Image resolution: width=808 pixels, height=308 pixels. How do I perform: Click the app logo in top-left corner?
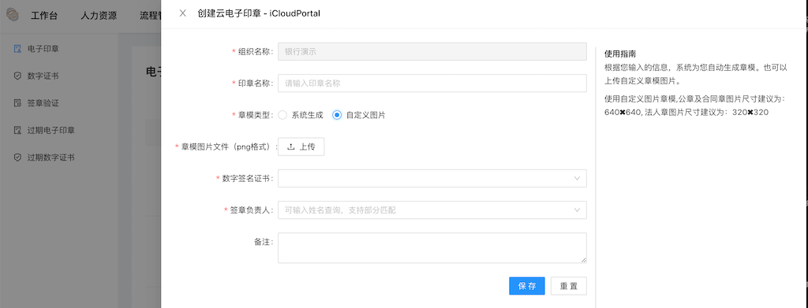tap(13, 15)
